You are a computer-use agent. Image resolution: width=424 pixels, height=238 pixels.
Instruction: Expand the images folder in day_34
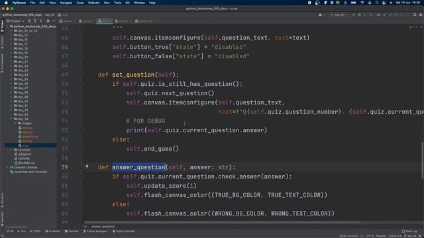[15, 124]
